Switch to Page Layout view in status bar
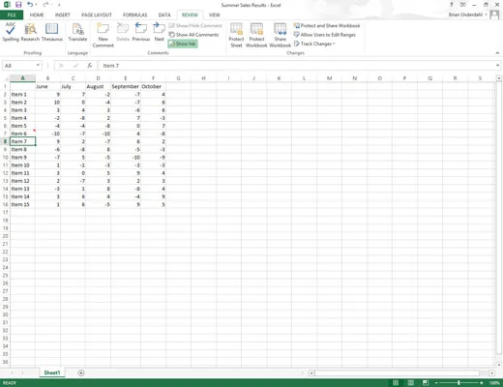Screen dimensions: 503x387 coord(410,383)
